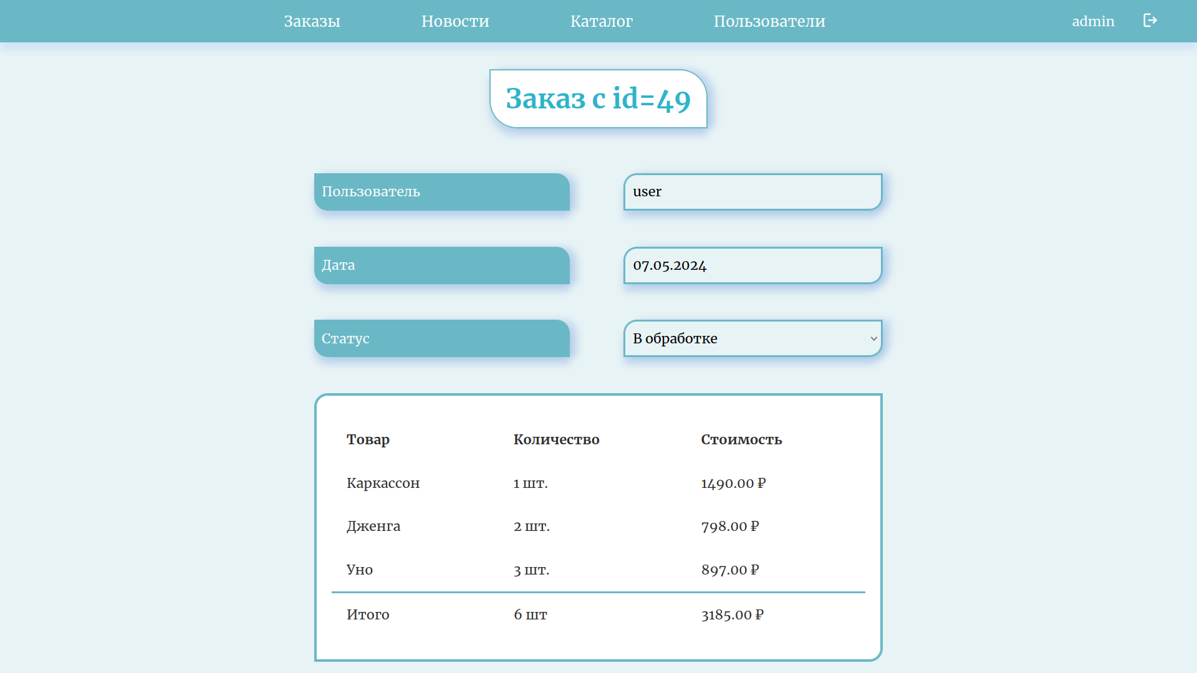Click the Пользователь label
The width and height of the screenshot is (1197, 673).
pyautogui.click(x=441, y=192)
